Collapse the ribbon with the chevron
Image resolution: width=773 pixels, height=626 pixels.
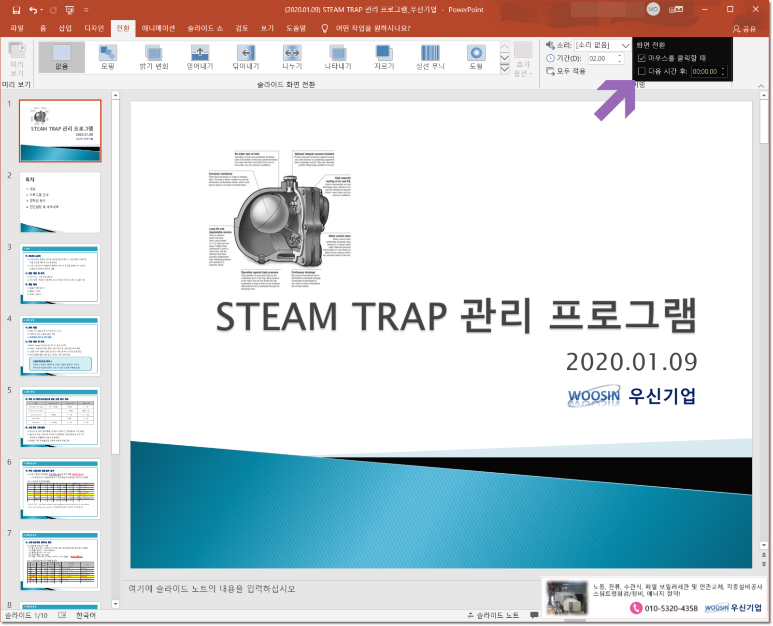click(761, 86)
